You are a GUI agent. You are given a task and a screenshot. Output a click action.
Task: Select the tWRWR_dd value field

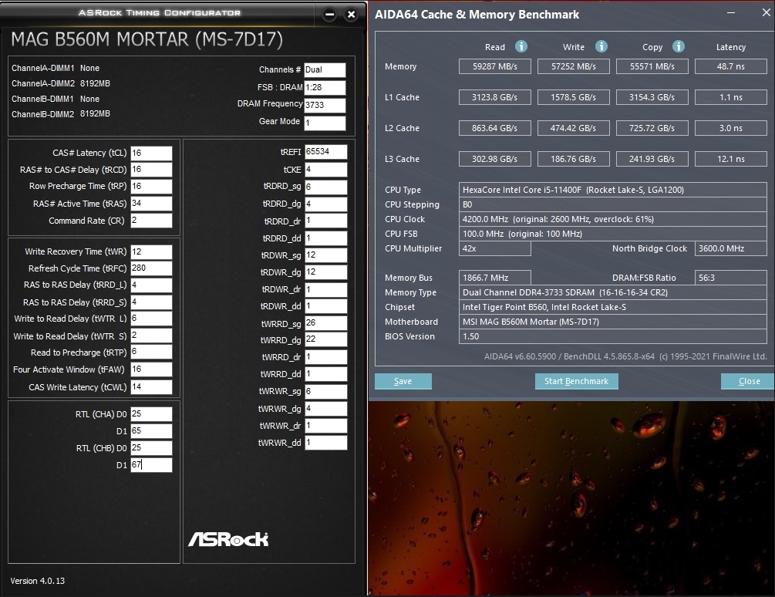point(325,443)
